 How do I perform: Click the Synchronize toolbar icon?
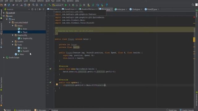pyautogui.click(x=9, y=5)
